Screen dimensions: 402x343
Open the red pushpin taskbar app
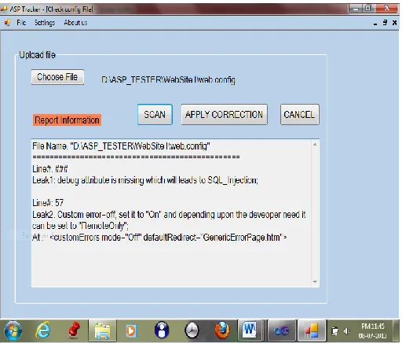pyautogui.click(x=74, y=330)
